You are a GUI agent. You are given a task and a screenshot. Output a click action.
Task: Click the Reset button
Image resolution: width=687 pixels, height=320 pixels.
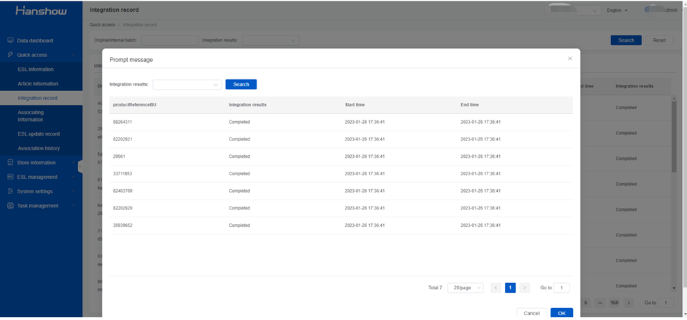pos(659,40)
